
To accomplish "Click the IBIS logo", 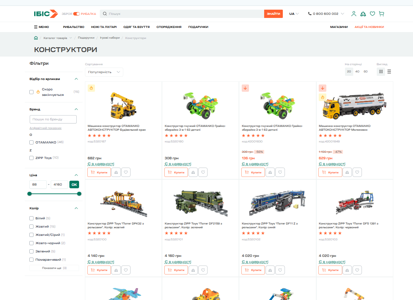I will pyautogui.click(x=46, y=14).
